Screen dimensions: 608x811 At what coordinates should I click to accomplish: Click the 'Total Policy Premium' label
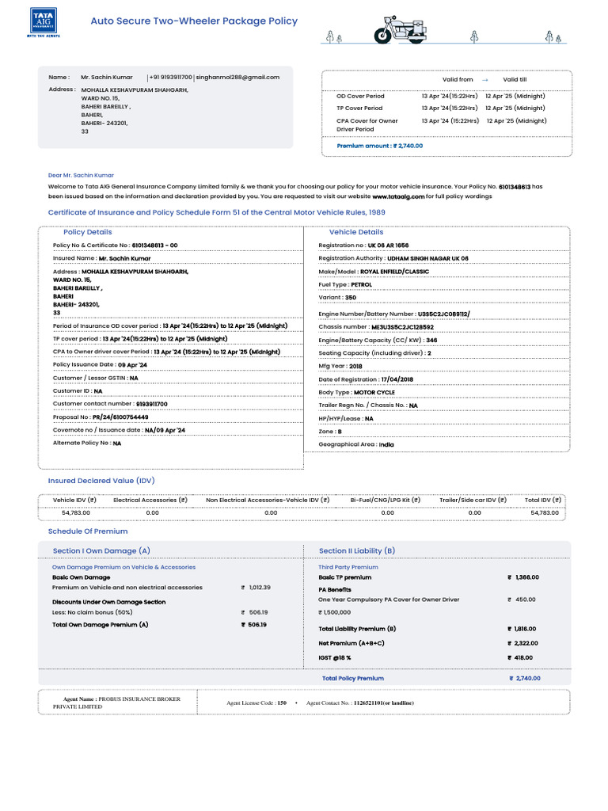coord(353,678)
